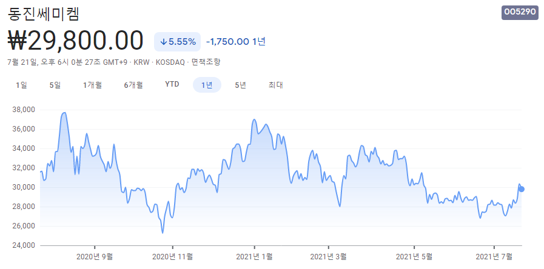Viewport: 544px width, 269px height.
Task: Click the 2021년 3월 axis label
Action: coord(328,256)
